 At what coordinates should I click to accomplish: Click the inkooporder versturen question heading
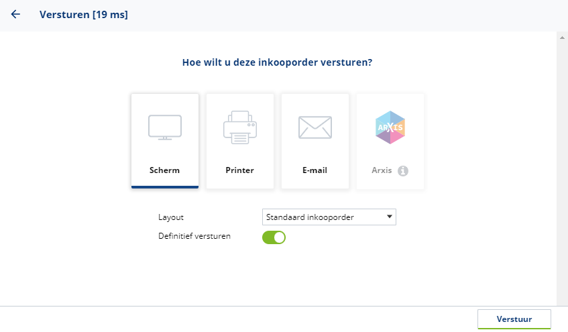[x=278, y=62]
